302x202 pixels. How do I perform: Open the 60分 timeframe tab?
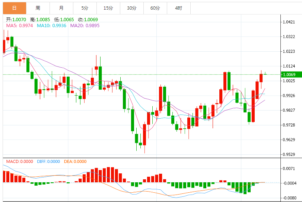[x=155, y=8]
